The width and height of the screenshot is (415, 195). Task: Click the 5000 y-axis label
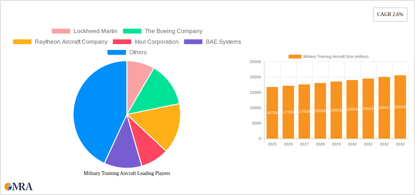click(x=257, y=123)
